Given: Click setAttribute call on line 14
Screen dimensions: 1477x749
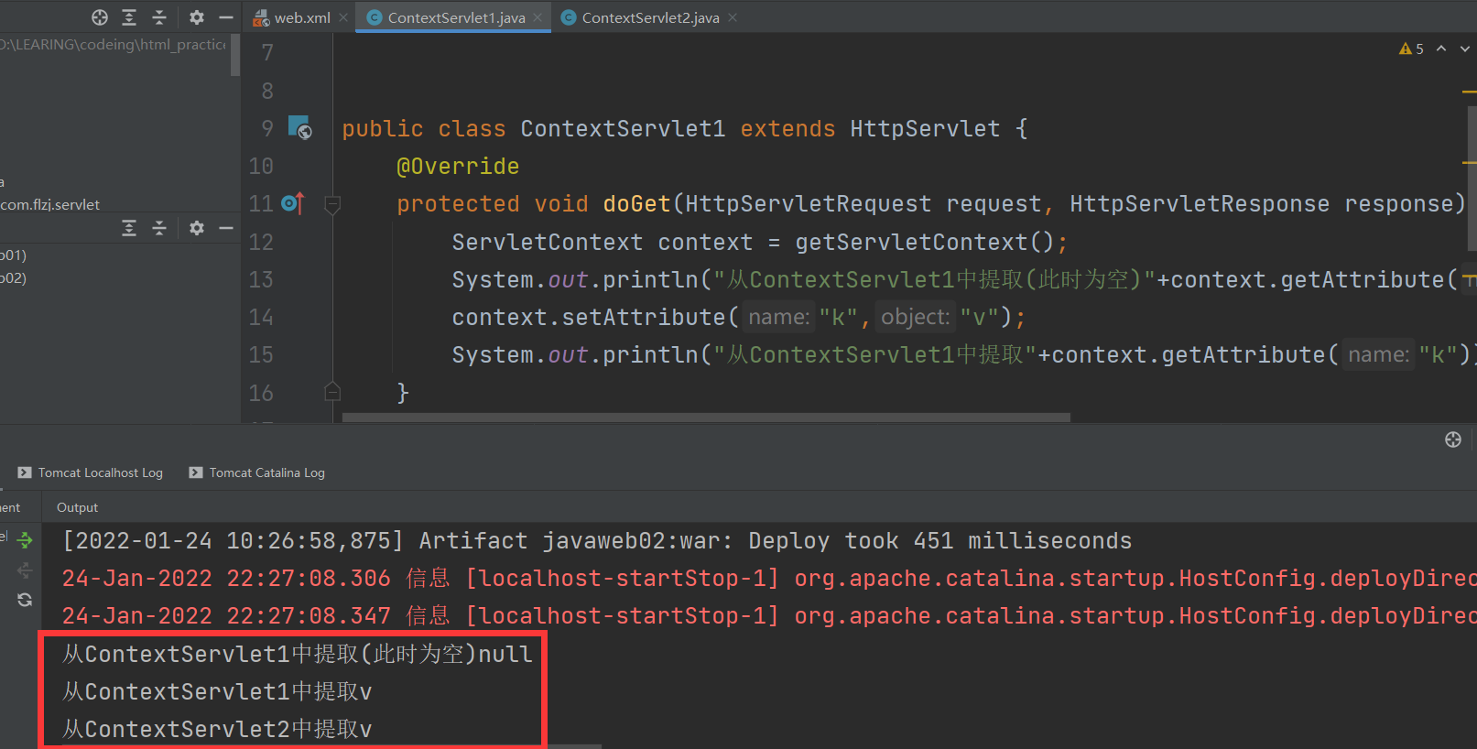Looking at the screenshot, I should pos(644,318).
